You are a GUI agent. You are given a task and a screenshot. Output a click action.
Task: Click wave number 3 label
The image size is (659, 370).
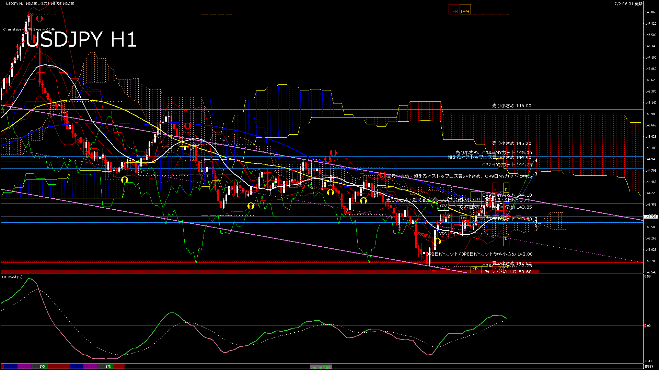tap(536, 174)
